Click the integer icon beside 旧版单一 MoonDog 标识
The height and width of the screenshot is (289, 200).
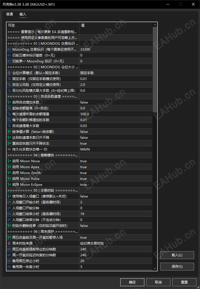tap(9, 61)
